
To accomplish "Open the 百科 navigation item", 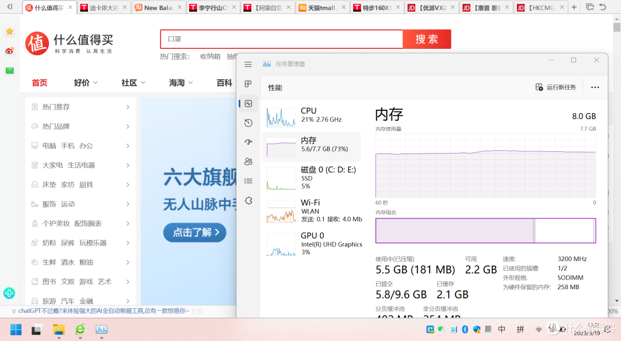I will pos(224,82).
